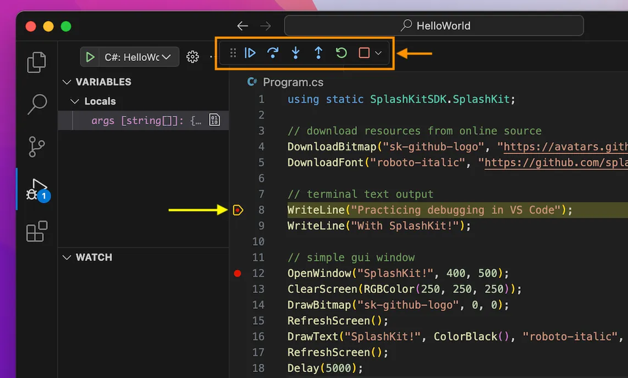This screenshot has width=628, height=378.
Task: Click 'RefreshScreen();' on line 15
Action: [x=338, y=321]
